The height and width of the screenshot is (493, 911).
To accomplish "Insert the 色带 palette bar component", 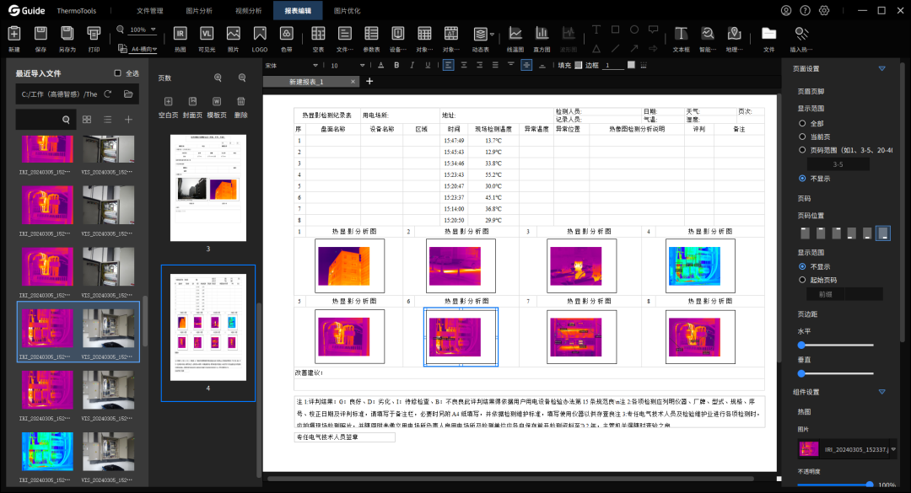I will pos(287,34).
